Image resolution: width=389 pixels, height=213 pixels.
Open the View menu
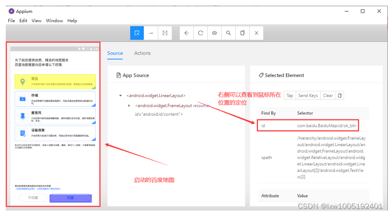[37, 21]
